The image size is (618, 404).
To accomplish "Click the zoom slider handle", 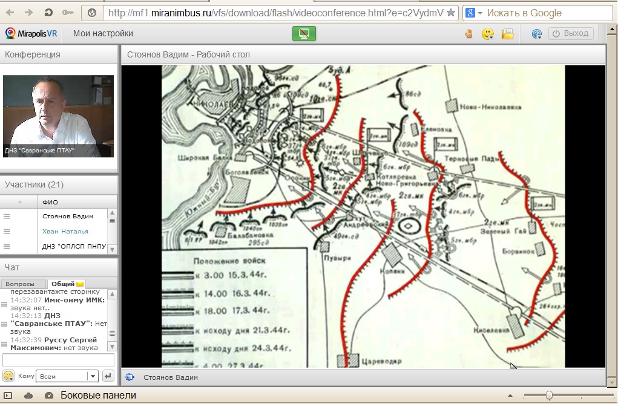I will click(x=549, y=396).
